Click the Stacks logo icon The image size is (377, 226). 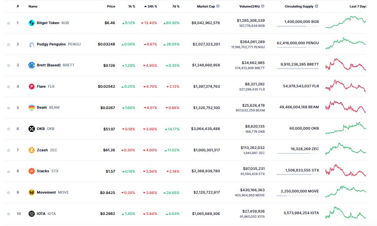click(32, 171)
